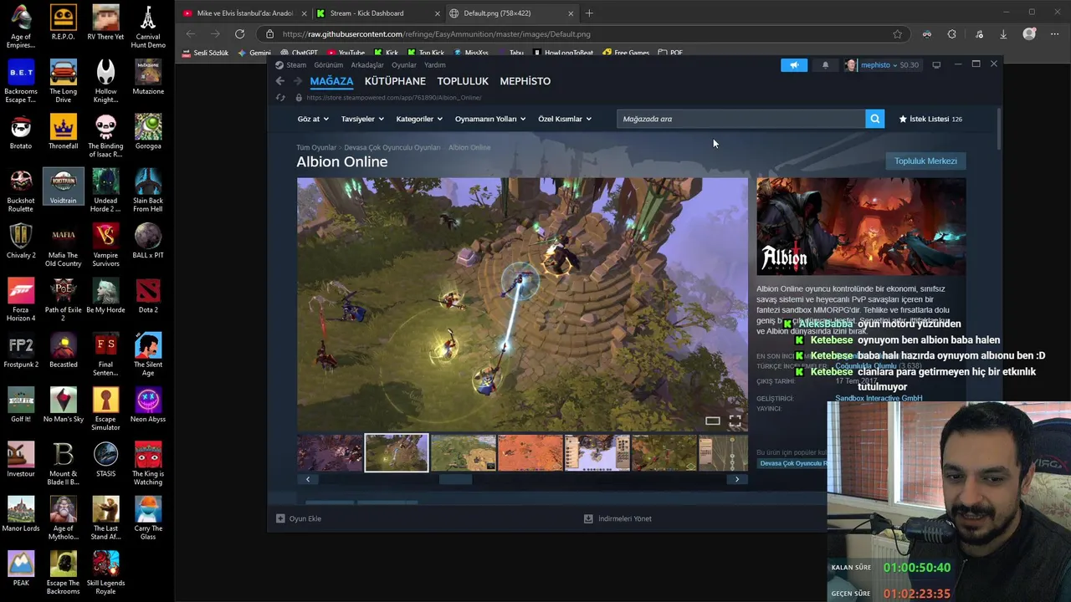This screenshot has width=1071, height=602.
Task: Open the Sesli Sözlük bookmark
Action: pyautogui.click(x=205, y=53)
